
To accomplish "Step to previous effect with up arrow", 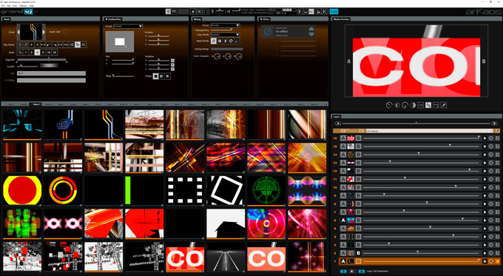I will 311,29.
